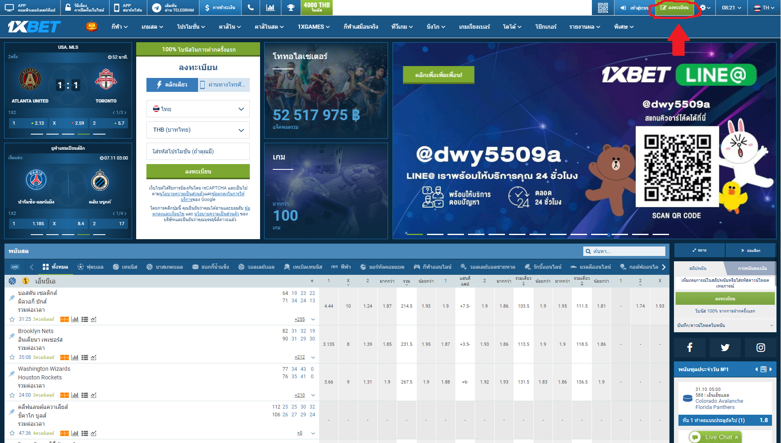Expand more markets for Boston Celtics match

[313, 319]
